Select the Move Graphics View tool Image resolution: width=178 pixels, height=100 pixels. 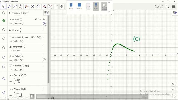[x=62, y=6]
